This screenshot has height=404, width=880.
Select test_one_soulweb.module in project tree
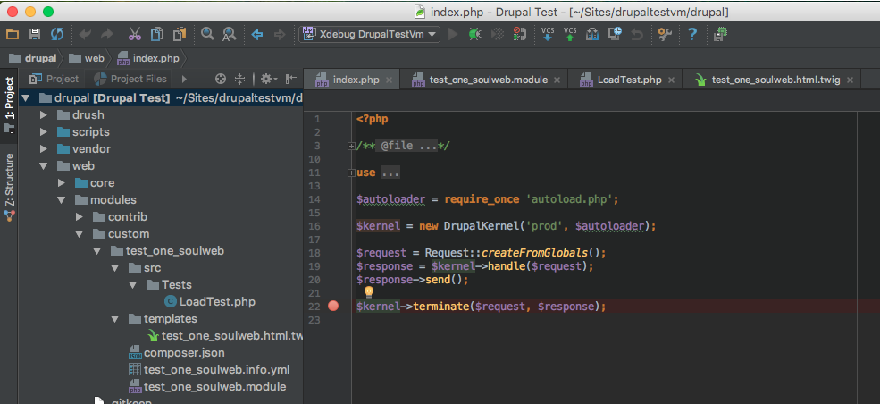tap(207, 387)
